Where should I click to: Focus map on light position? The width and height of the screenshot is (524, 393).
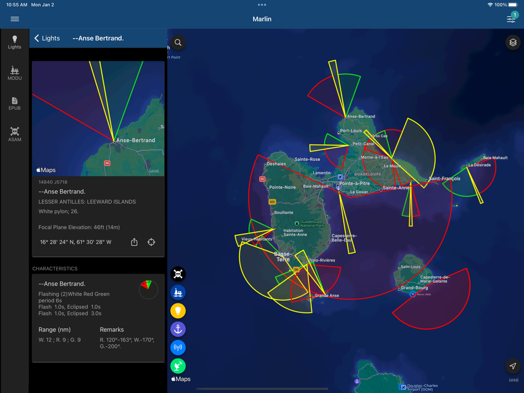[x=151, y=242]
